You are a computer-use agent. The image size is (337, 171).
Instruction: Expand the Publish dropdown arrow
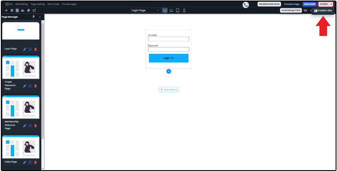[x=331, y=4]
